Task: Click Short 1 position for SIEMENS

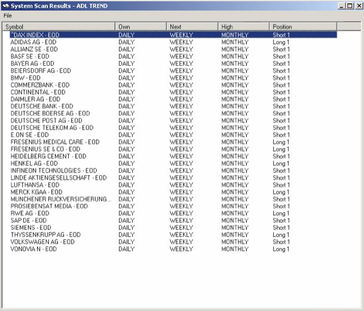Action: click(x=281, y=228)
